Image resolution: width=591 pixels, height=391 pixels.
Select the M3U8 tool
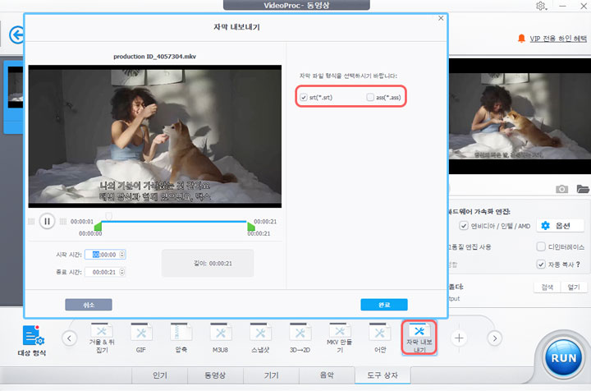coord(220,338)
